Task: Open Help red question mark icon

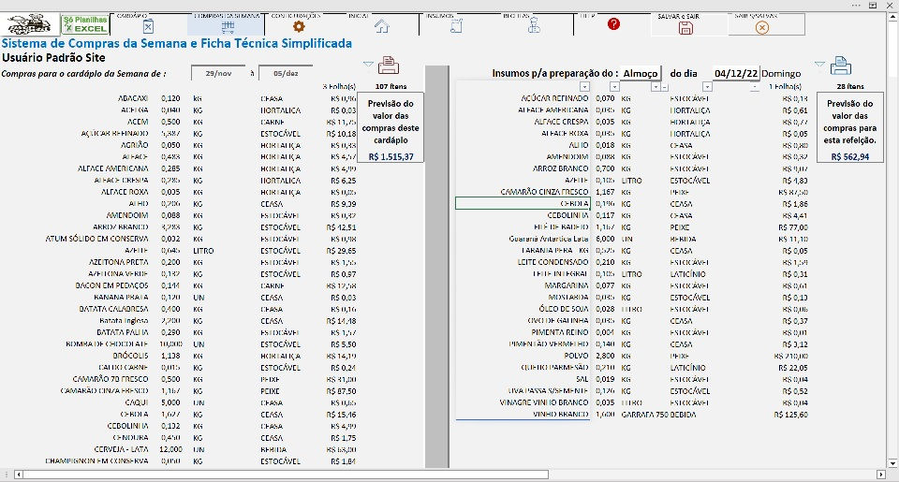Action: 613,24
